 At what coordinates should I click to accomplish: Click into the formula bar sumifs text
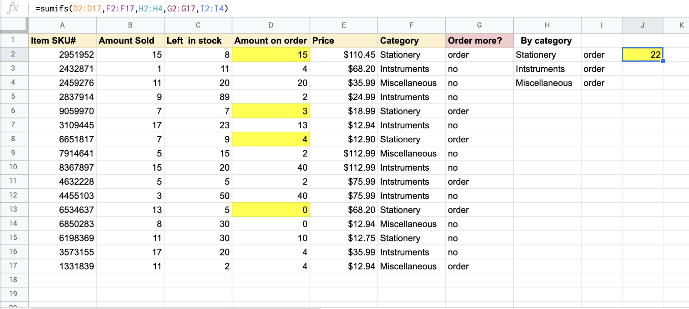132,8
